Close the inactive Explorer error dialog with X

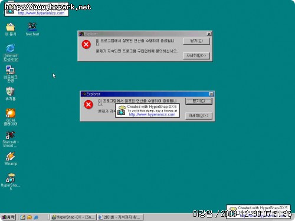(209, 34)
